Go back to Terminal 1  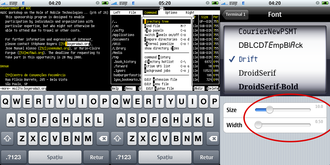pyautogui.click(x=235, y=14)
